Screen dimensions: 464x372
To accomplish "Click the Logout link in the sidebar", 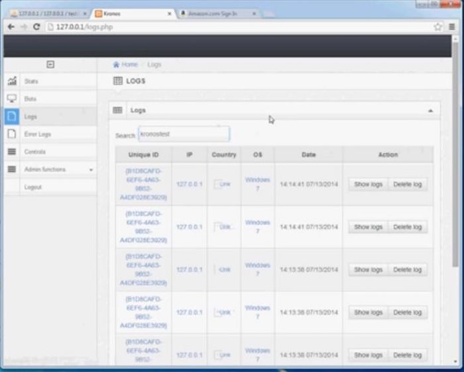I will pyautogui.click(x=33, y=187).
